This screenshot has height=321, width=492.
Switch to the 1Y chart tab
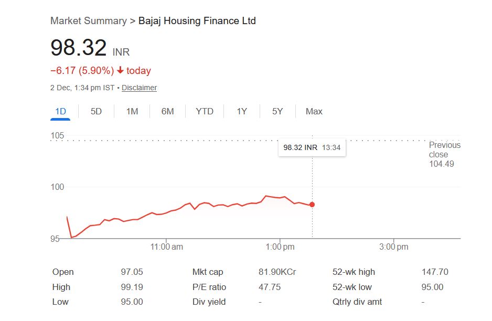242,111
